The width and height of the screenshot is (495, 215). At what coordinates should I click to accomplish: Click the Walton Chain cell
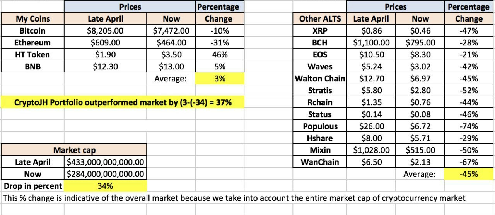(320, 79)
